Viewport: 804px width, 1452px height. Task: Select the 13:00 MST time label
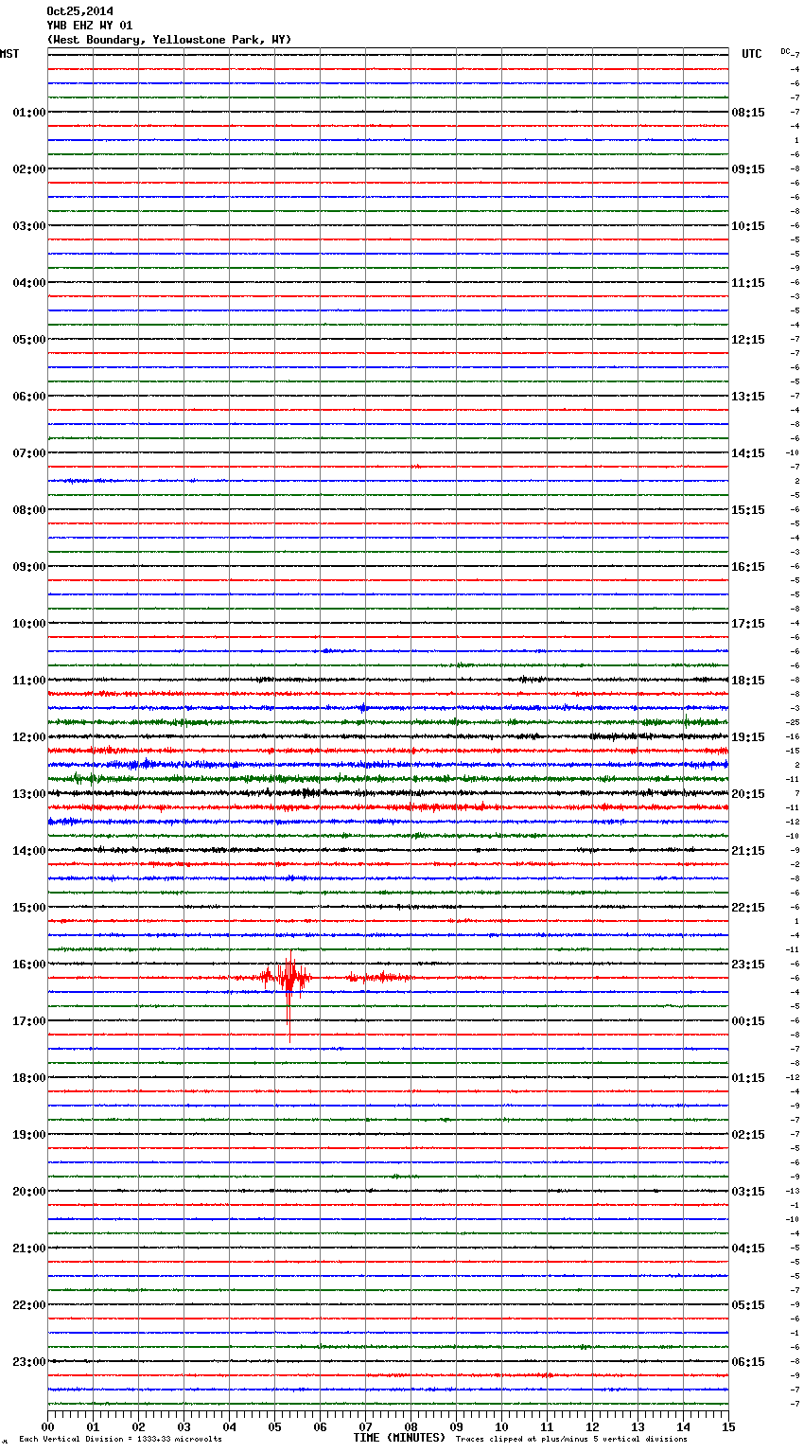tap(29, 794)
